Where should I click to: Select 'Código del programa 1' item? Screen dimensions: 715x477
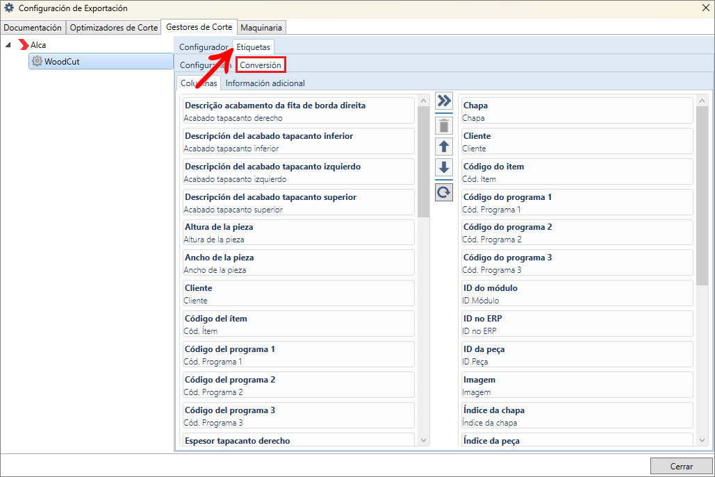(299, 354)
